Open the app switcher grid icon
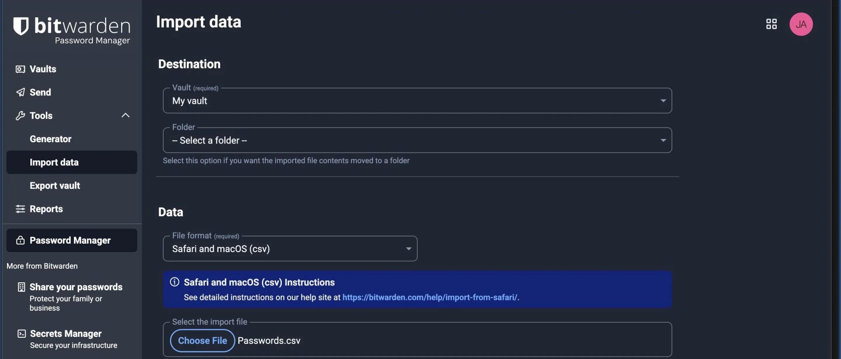Screen dimensions: 841x359 (x=772, y=24)
